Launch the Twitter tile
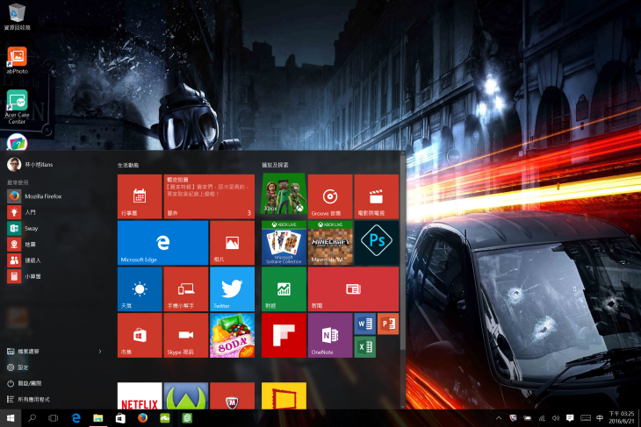Viewport: 641px width, 427px height. 232,289
